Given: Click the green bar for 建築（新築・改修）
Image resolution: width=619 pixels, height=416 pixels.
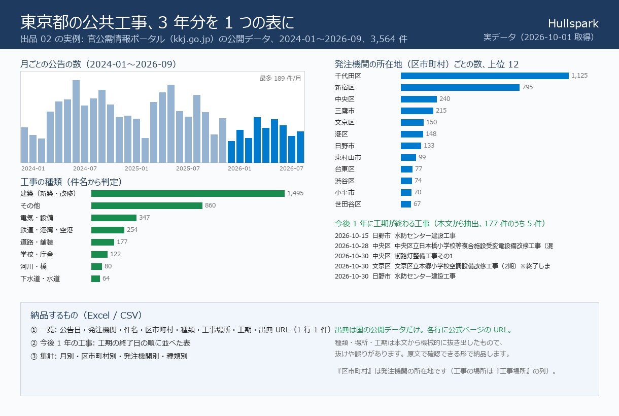Looking at the screenshot, I should tap(188, 193).
